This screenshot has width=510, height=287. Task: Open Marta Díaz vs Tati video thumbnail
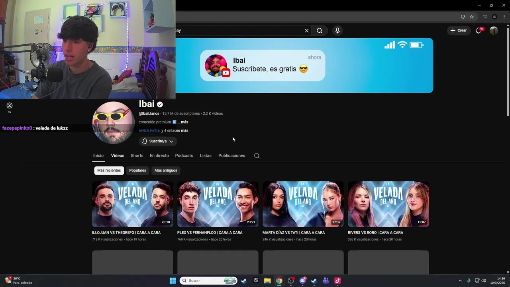pos(303,204)
